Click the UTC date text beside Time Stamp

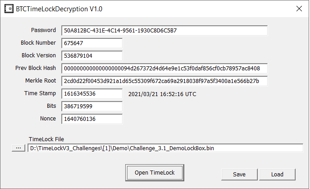[162, 94]
